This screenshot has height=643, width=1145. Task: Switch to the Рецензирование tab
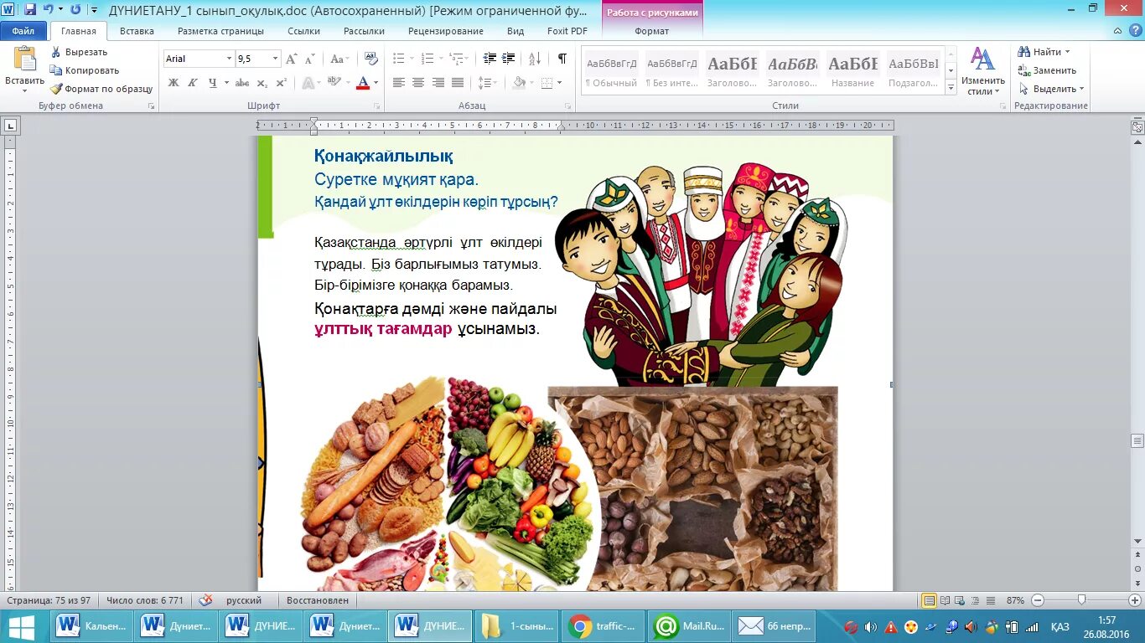(445, 31)
